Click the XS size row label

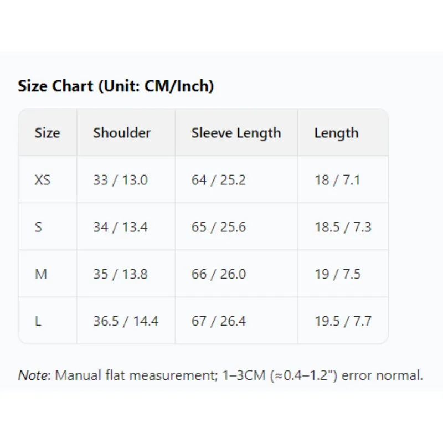(x=43, y=180)
